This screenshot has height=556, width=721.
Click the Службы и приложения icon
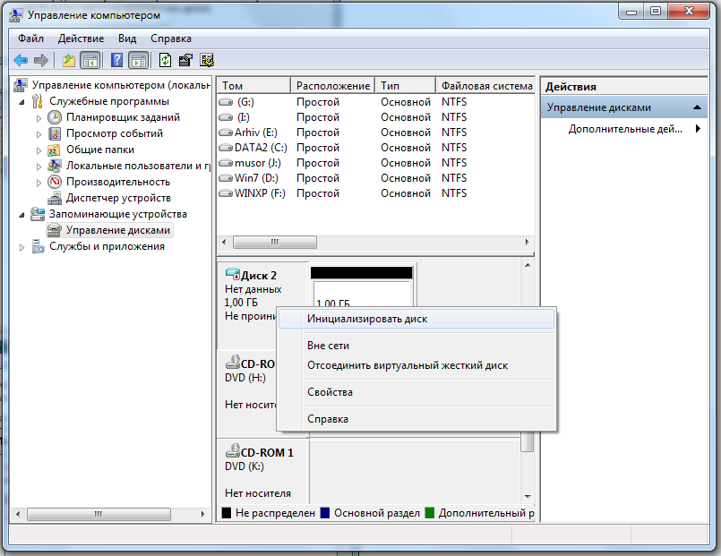[38, 246]
